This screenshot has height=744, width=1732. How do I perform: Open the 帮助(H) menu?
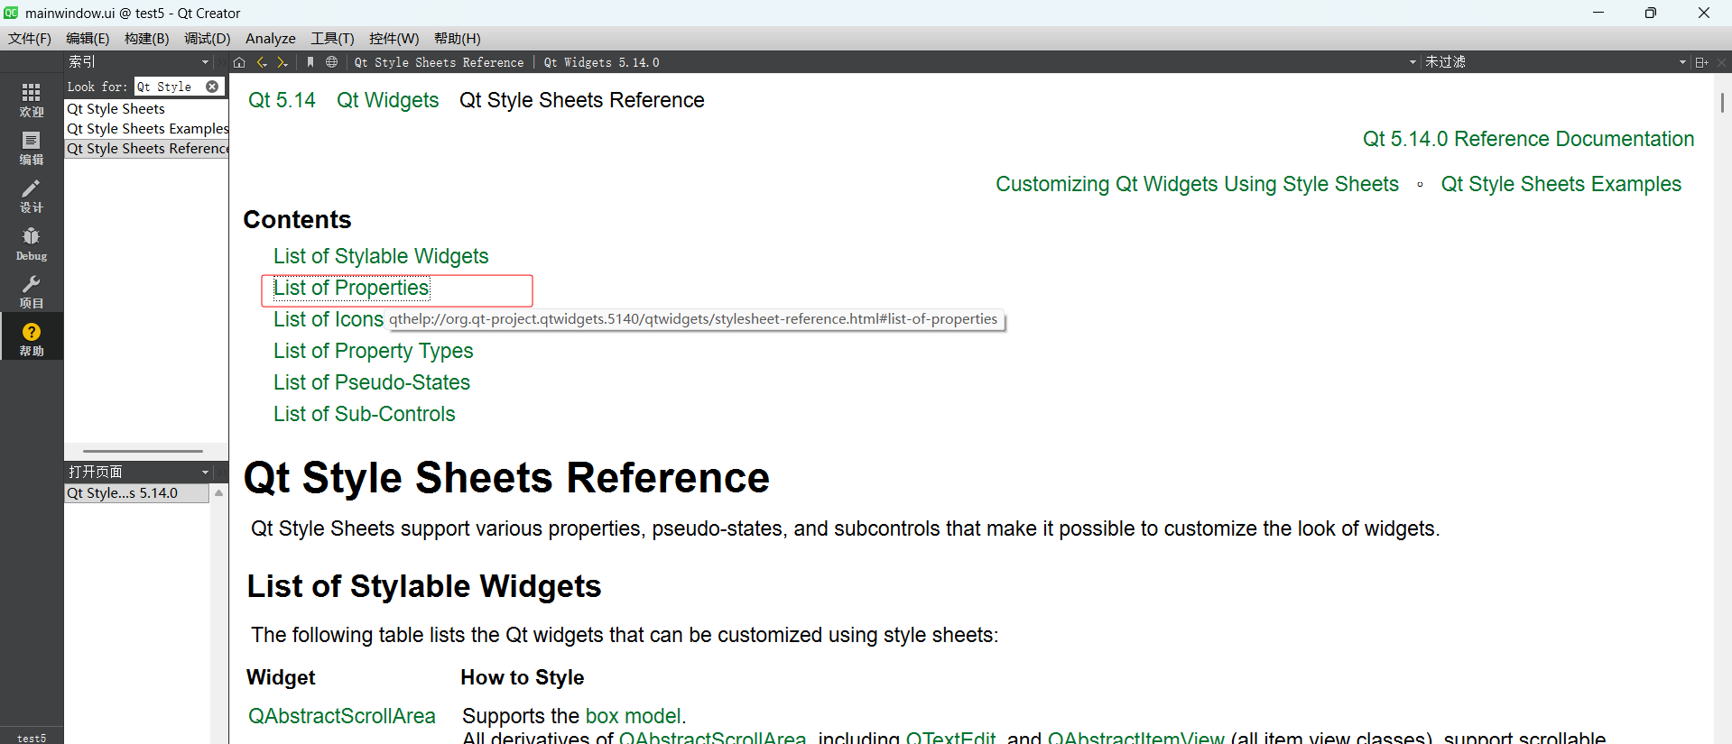coord(457,39)
